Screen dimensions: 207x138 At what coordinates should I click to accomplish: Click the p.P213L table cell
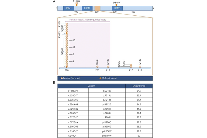(x=107, y=95)
